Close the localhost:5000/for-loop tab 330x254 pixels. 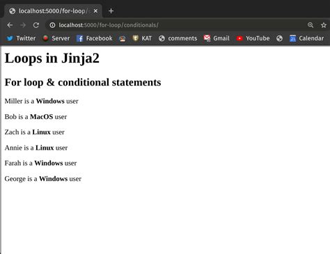tap(95, 11)
